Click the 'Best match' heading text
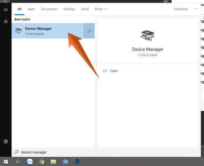This screenshot has width=204, height=166. (22, 19)
